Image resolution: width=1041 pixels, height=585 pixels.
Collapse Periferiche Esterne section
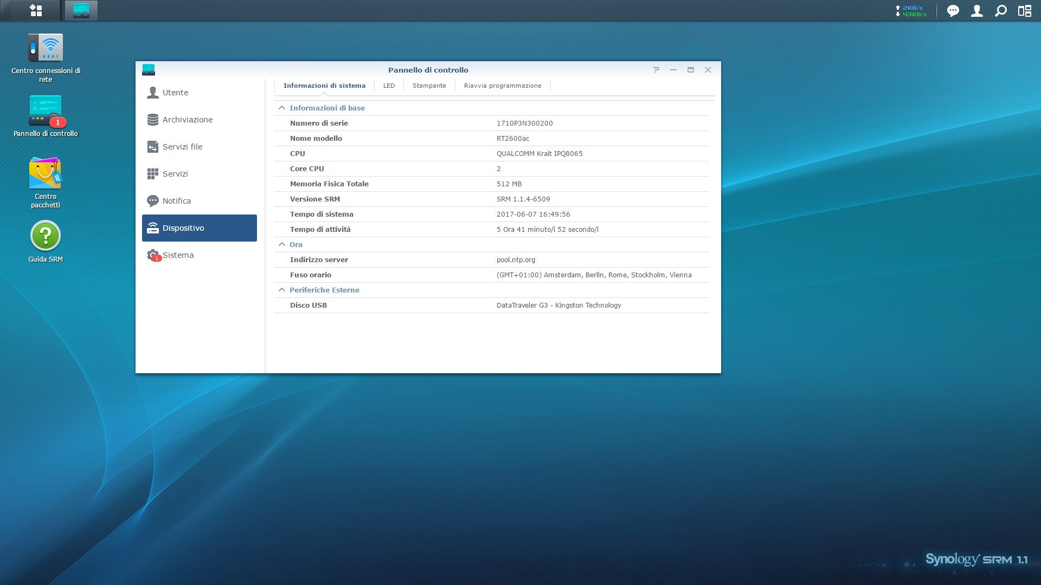282,290
